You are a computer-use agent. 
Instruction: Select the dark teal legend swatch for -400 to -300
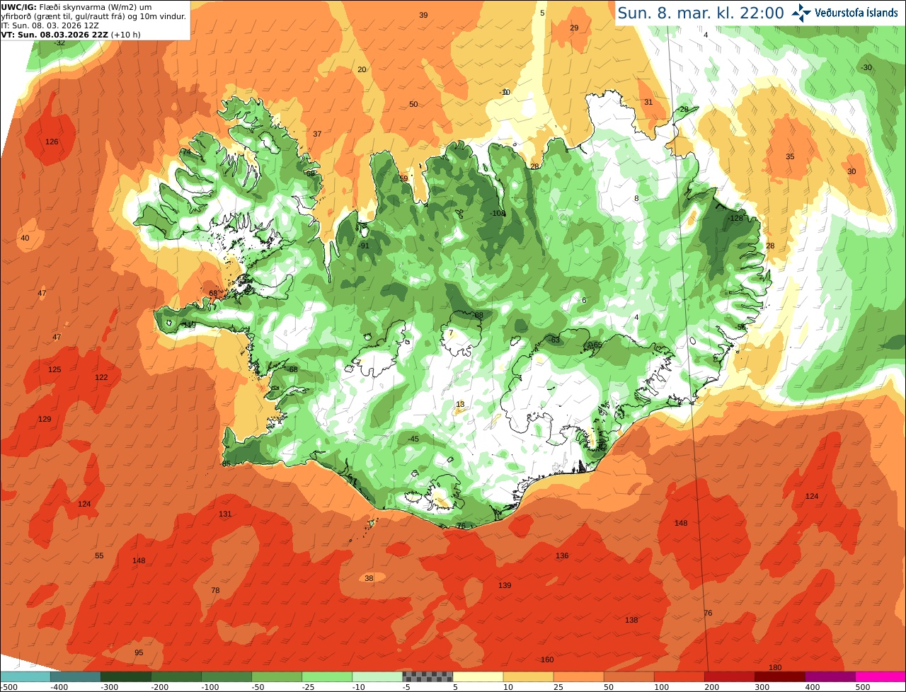[x=75, y=676]
